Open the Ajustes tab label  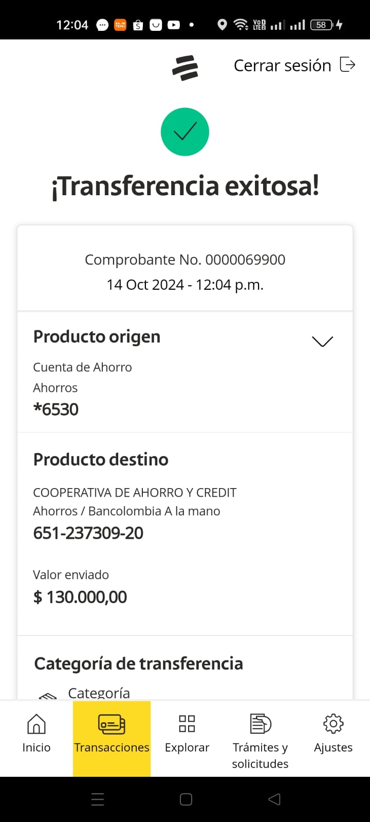333,748
